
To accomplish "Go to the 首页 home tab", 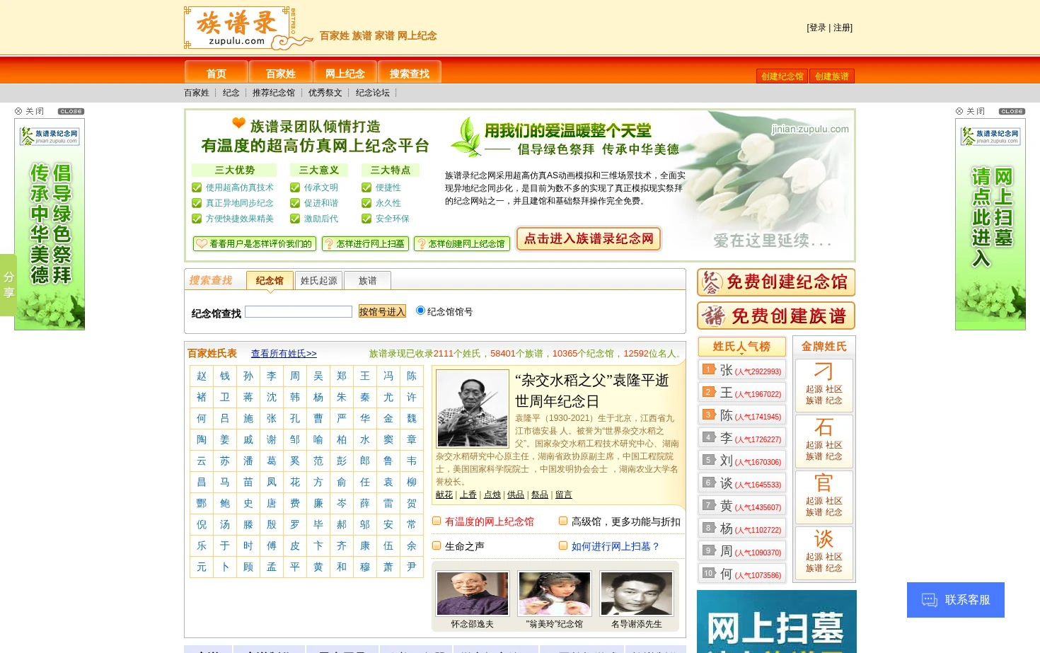I will [216, 72].
